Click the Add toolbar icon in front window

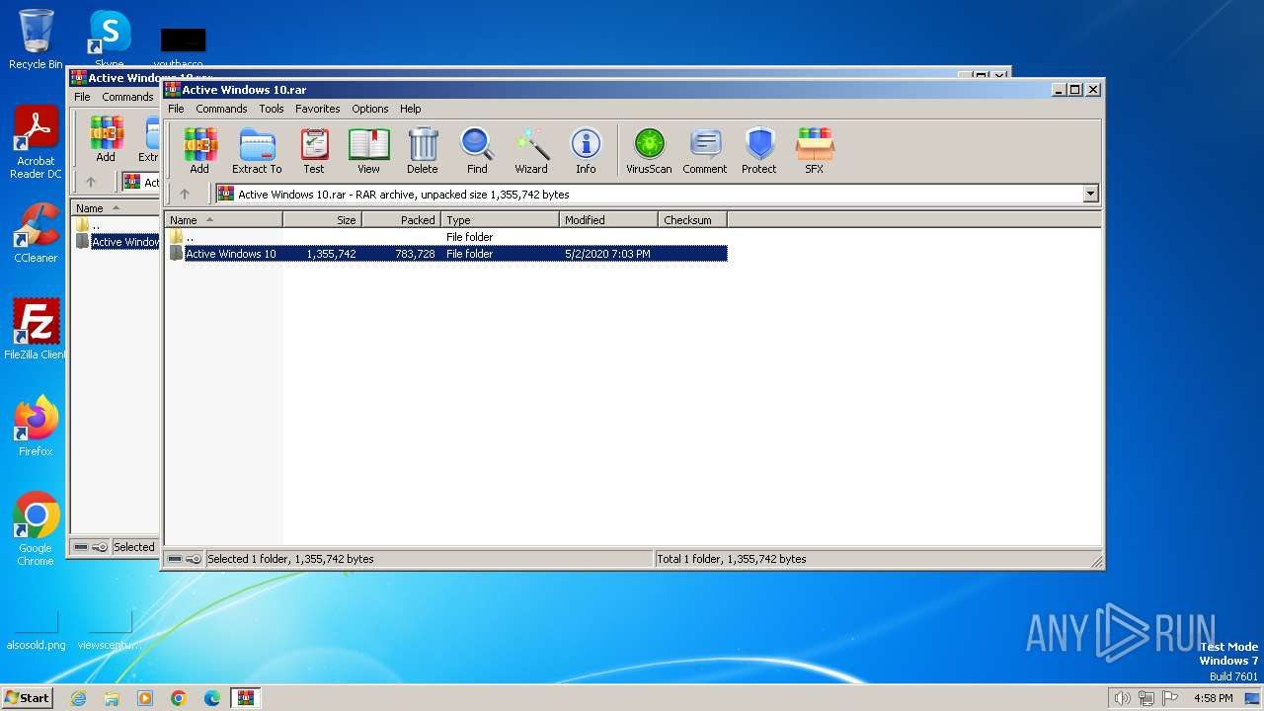pos(199,151)
